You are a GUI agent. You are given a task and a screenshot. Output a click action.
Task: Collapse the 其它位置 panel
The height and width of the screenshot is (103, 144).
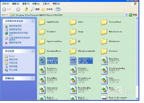tap(32, 51)
